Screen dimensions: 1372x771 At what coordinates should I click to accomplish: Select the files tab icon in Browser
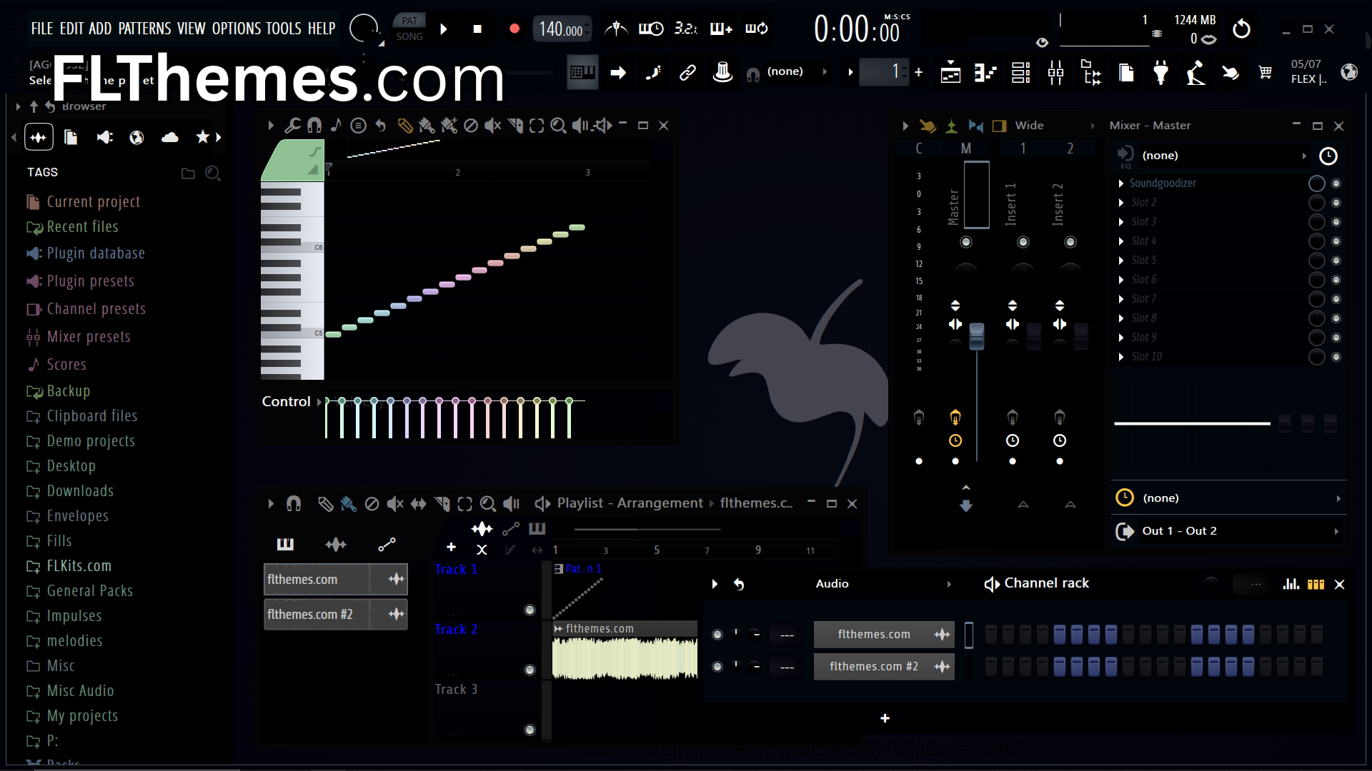click(70, 137)
